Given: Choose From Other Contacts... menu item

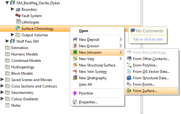Looking at the screenshot, I should tap(151, 59).
